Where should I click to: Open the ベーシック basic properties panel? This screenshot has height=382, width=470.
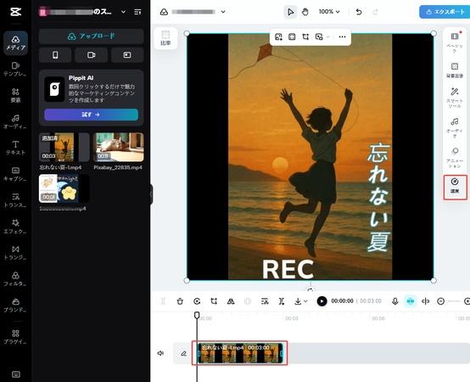pos(455,42)
